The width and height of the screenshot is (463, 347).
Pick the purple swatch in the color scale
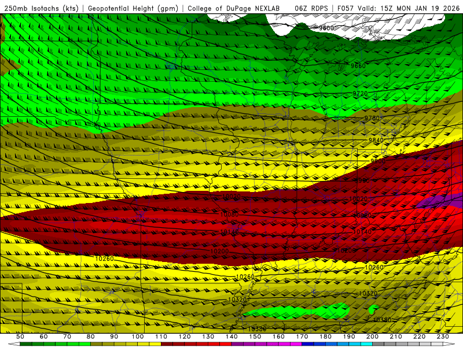pos(237,344)
